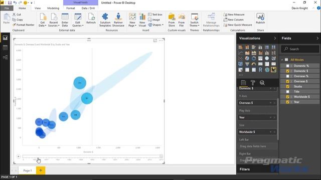Select the R script visual
The width and height of the screenshot is (321, 180).
[x=260, y=70]
